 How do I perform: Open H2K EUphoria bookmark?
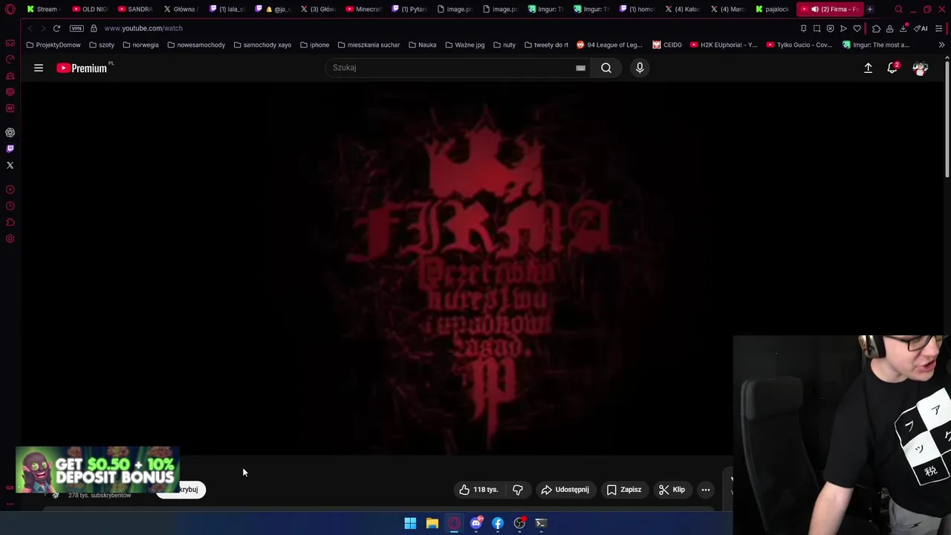723,45
